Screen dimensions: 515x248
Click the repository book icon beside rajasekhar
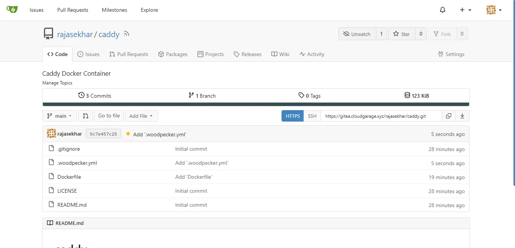(x=49, y=34)
